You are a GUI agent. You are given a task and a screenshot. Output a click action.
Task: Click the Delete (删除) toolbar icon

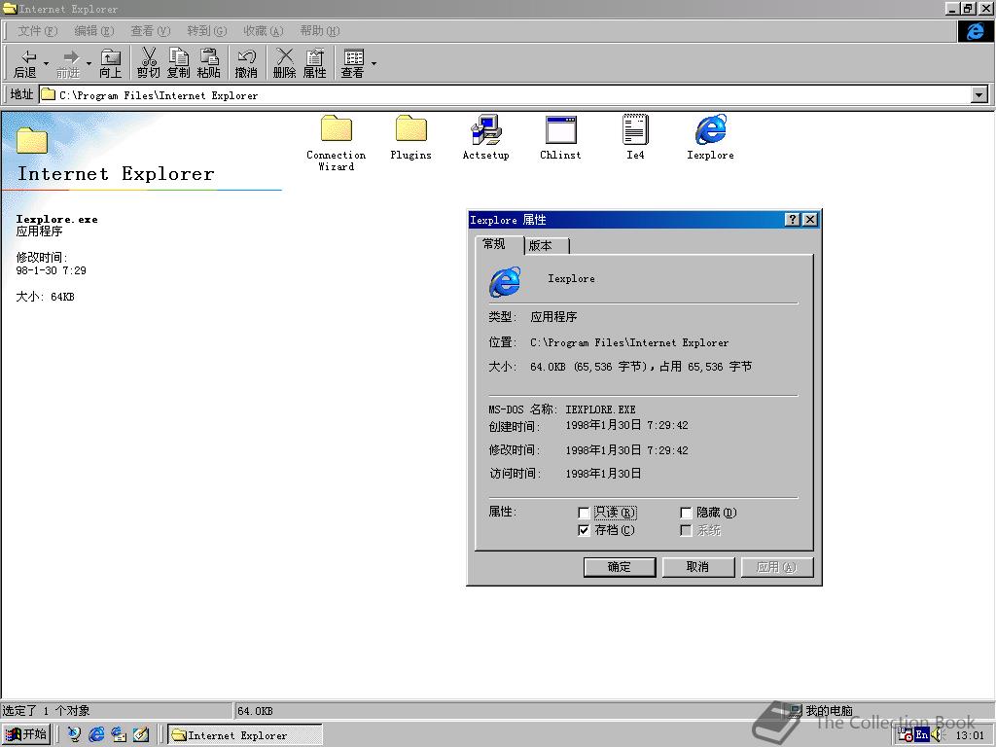coord(285,63)
